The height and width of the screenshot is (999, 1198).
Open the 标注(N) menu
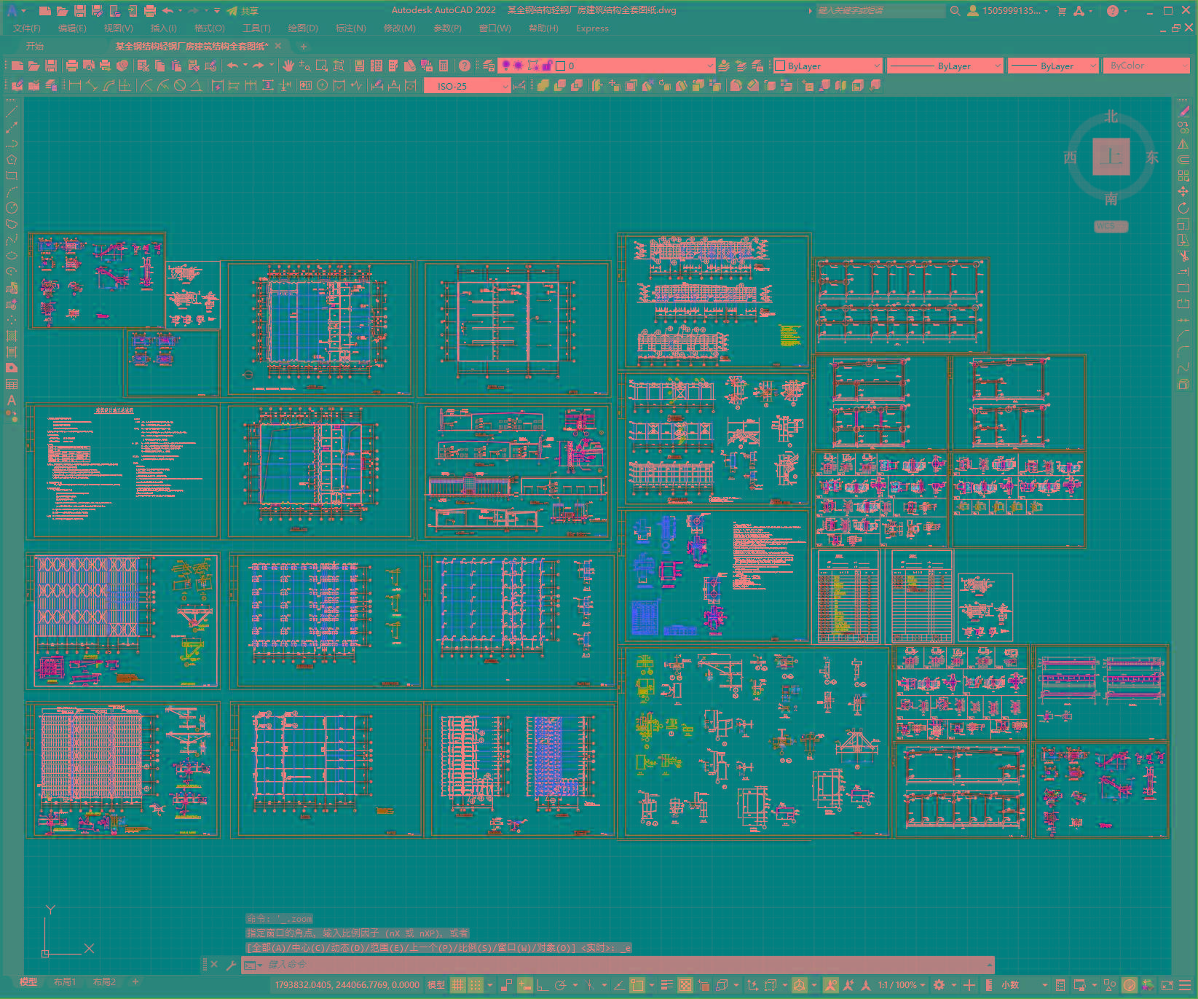click(x=350, y=28)
